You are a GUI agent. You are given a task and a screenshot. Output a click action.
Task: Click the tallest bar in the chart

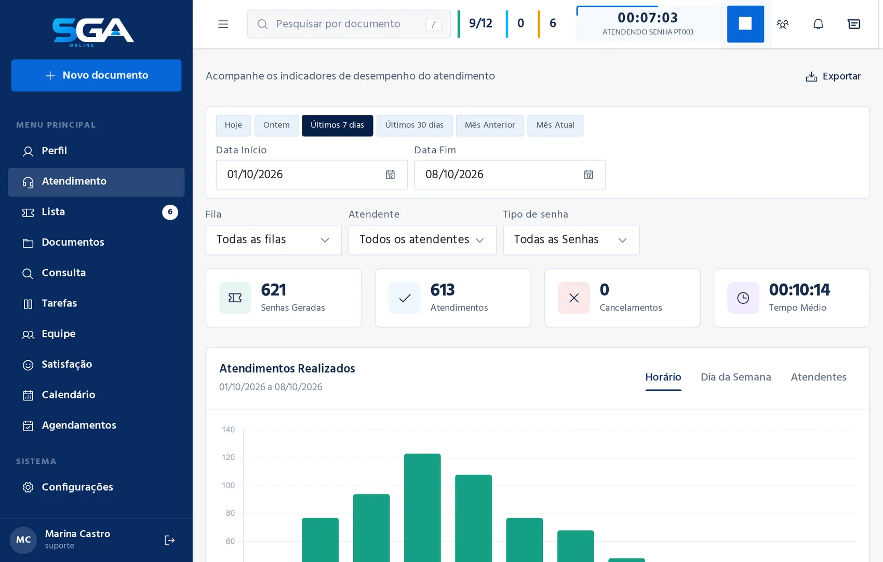click(x=422, y=508)
